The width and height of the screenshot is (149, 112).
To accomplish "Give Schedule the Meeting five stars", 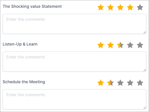I will 140,83.
